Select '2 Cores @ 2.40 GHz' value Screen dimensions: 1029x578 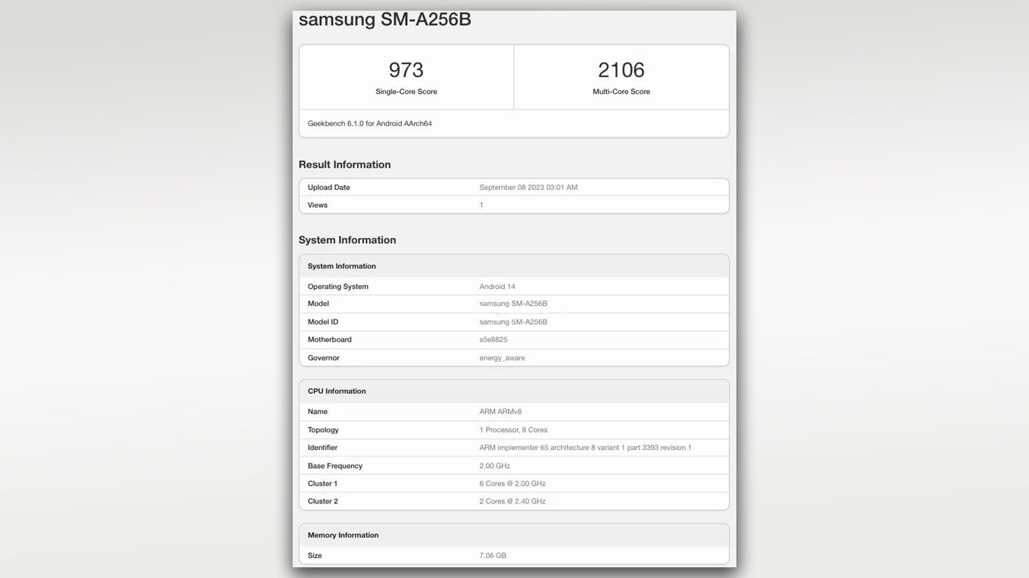[512, 501]
